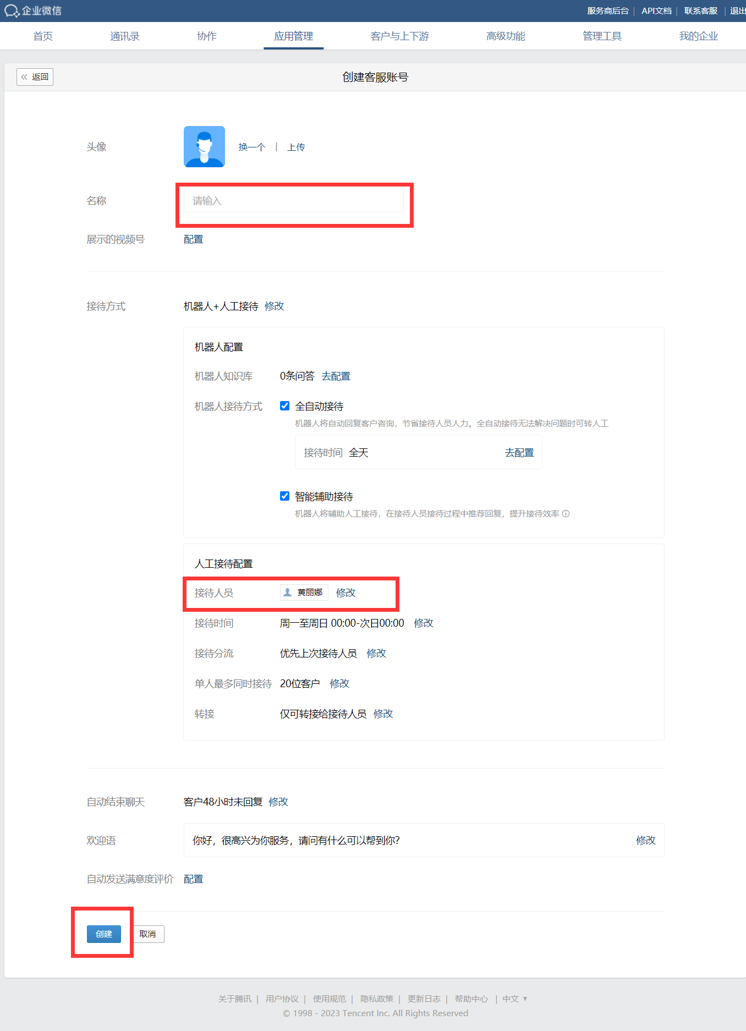The image size is (746, 1031).
Task: Switch to the 通讯录 tab
Action: (125, 36)
